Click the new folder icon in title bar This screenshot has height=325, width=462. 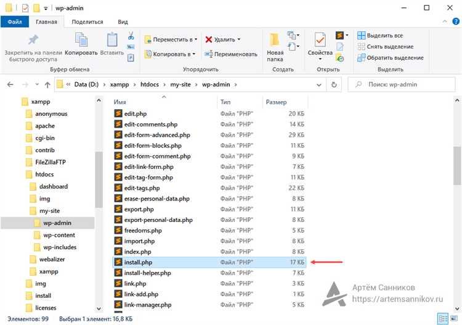coord(36,8)
